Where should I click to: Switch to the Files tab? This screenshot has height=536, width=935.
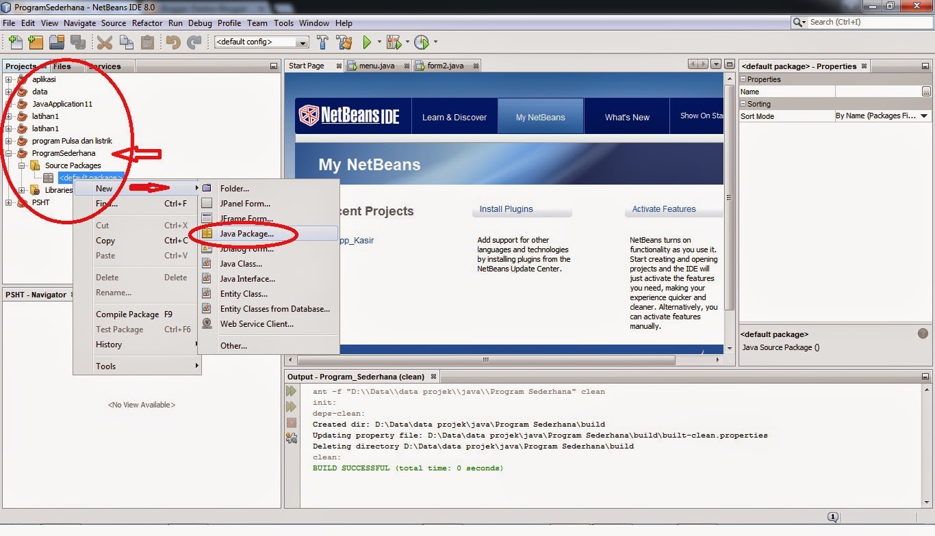tap(62, 66)
